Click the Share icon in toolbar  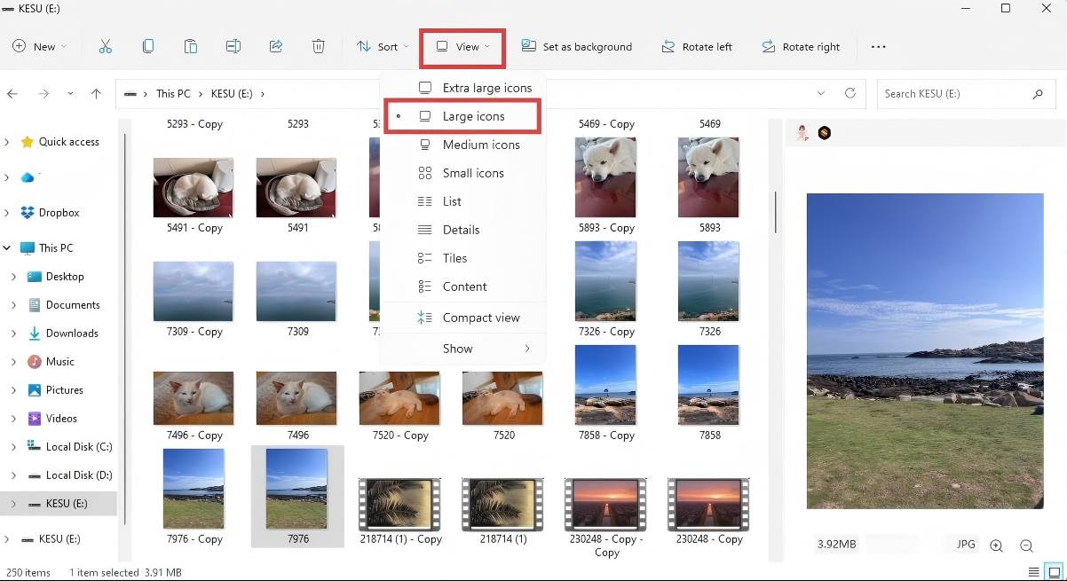pyautogui.click(x=276, y=47)
